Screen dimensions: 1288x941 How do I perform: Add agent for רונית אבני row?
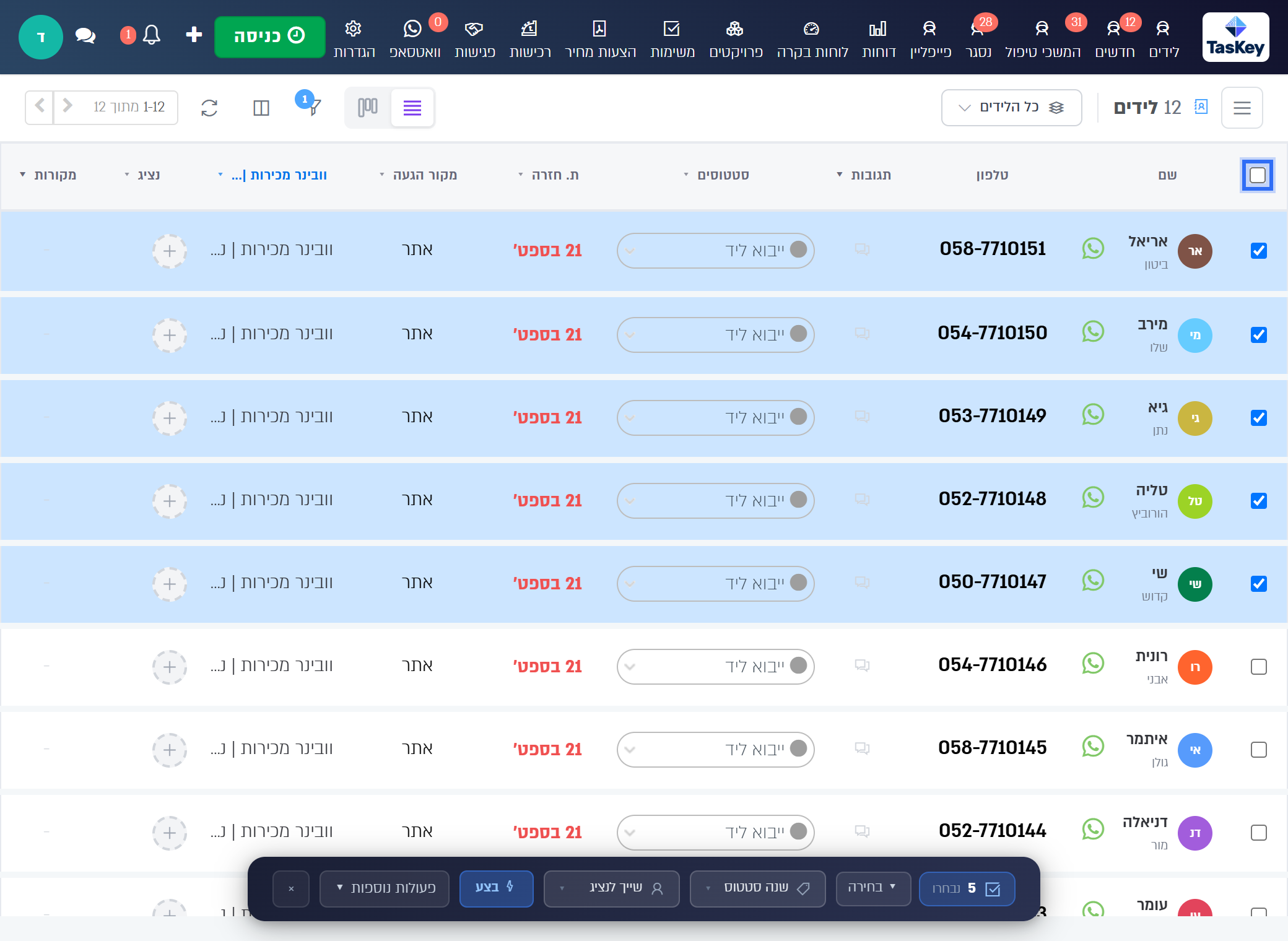click(x=170, y=667)
